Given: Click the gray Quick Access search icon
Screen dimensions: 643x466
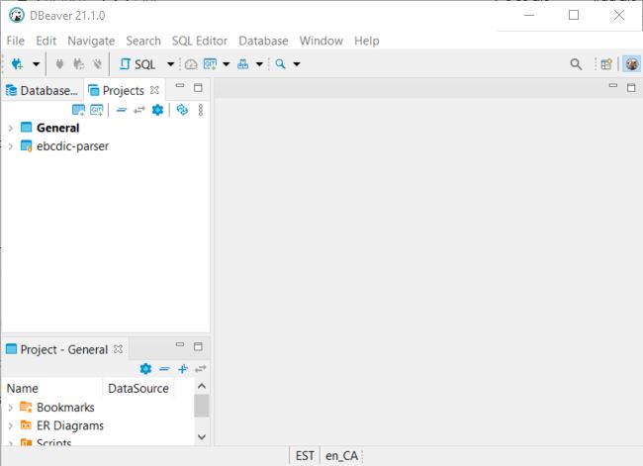Looking at the screenshot, I should point(576,64).
